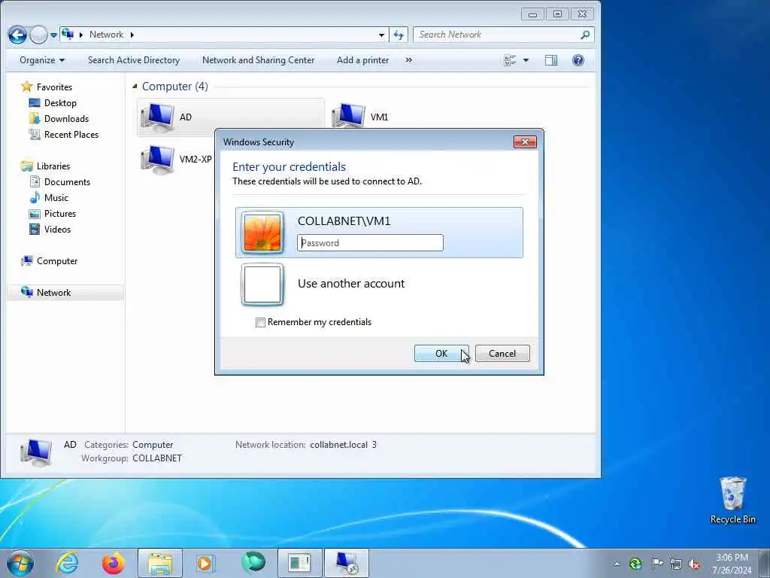The image size is (770, 578).
Task: Click Network in the address breadcrumb
Action: [106, 35]
